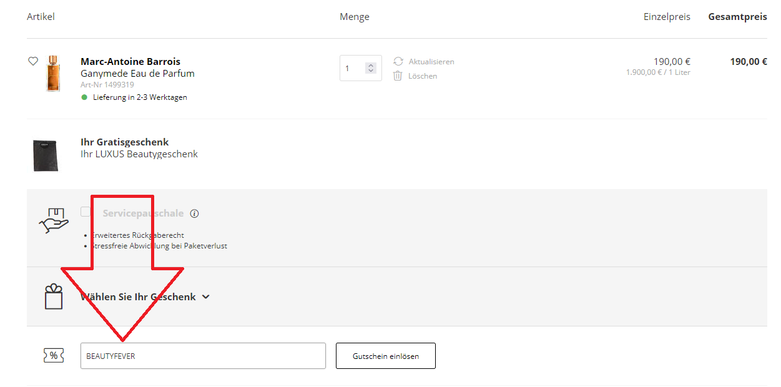Click the Ihr LUXUS Beautygeschenk text
The image size is (781, 387).
coord(139,154)
